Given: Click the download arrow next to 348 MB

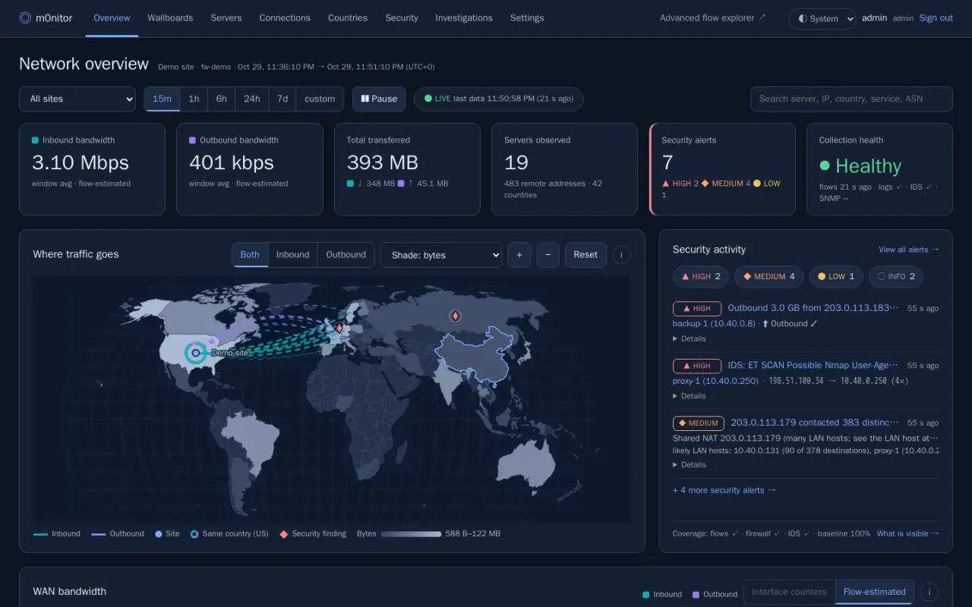Looking at the screenshot, I should (x=360, y=184).
